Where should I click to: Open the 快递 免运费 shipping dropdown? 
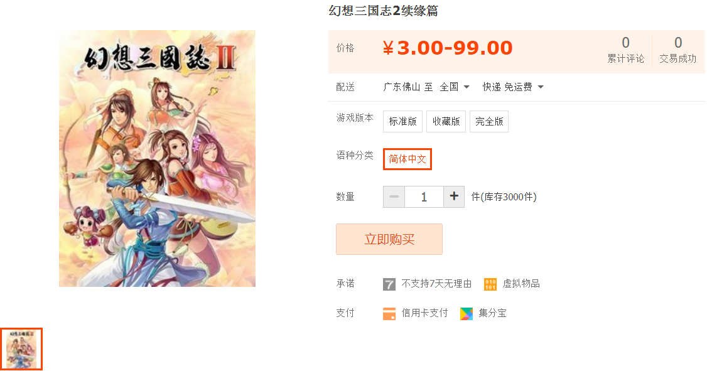pyautogui.click(x=513, y=87)
